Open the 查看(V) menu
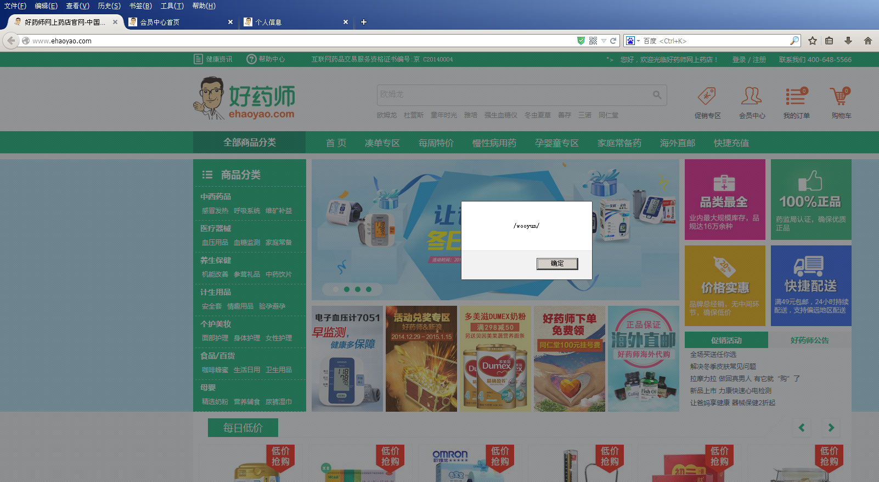 tap(77, 6)
